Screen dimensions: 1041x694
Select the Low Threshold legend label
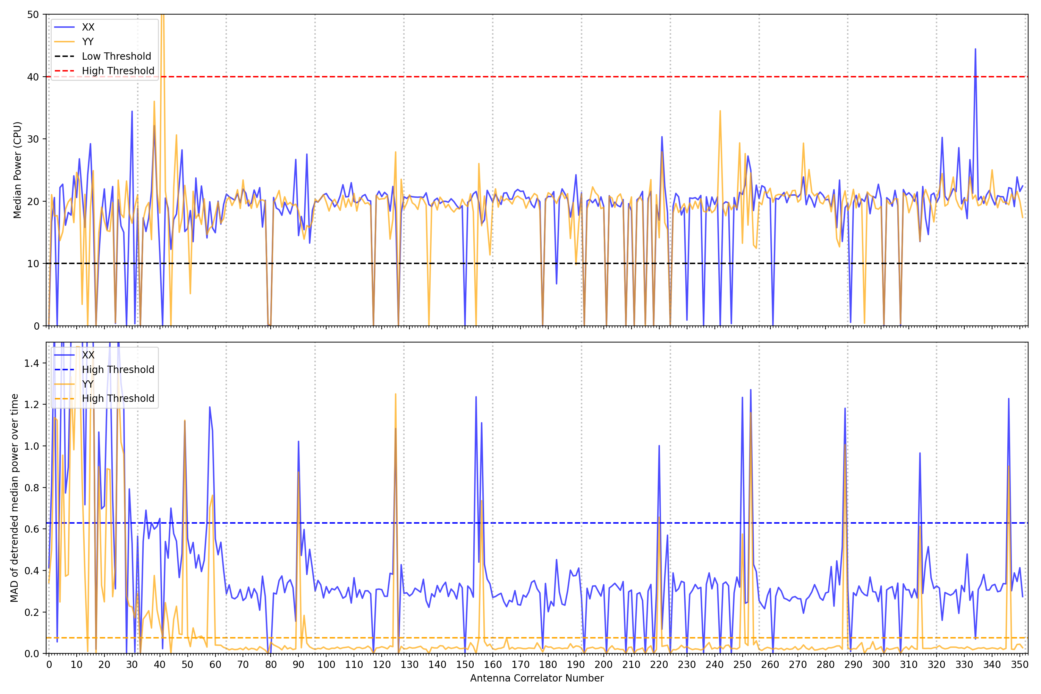(116, 56)
